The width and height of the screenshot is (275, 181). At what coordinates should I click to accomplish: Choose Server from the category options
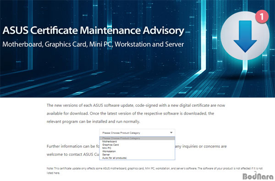pyautogui.click(x=137, y=155)
